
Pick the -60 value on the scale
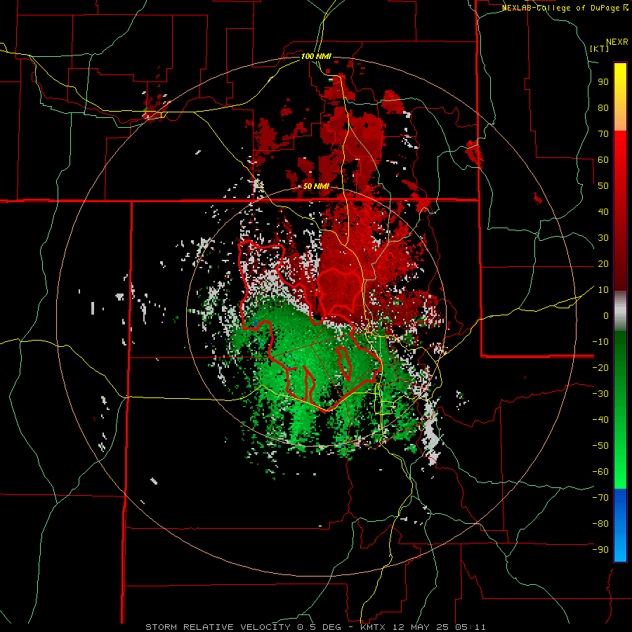point(600,472)
